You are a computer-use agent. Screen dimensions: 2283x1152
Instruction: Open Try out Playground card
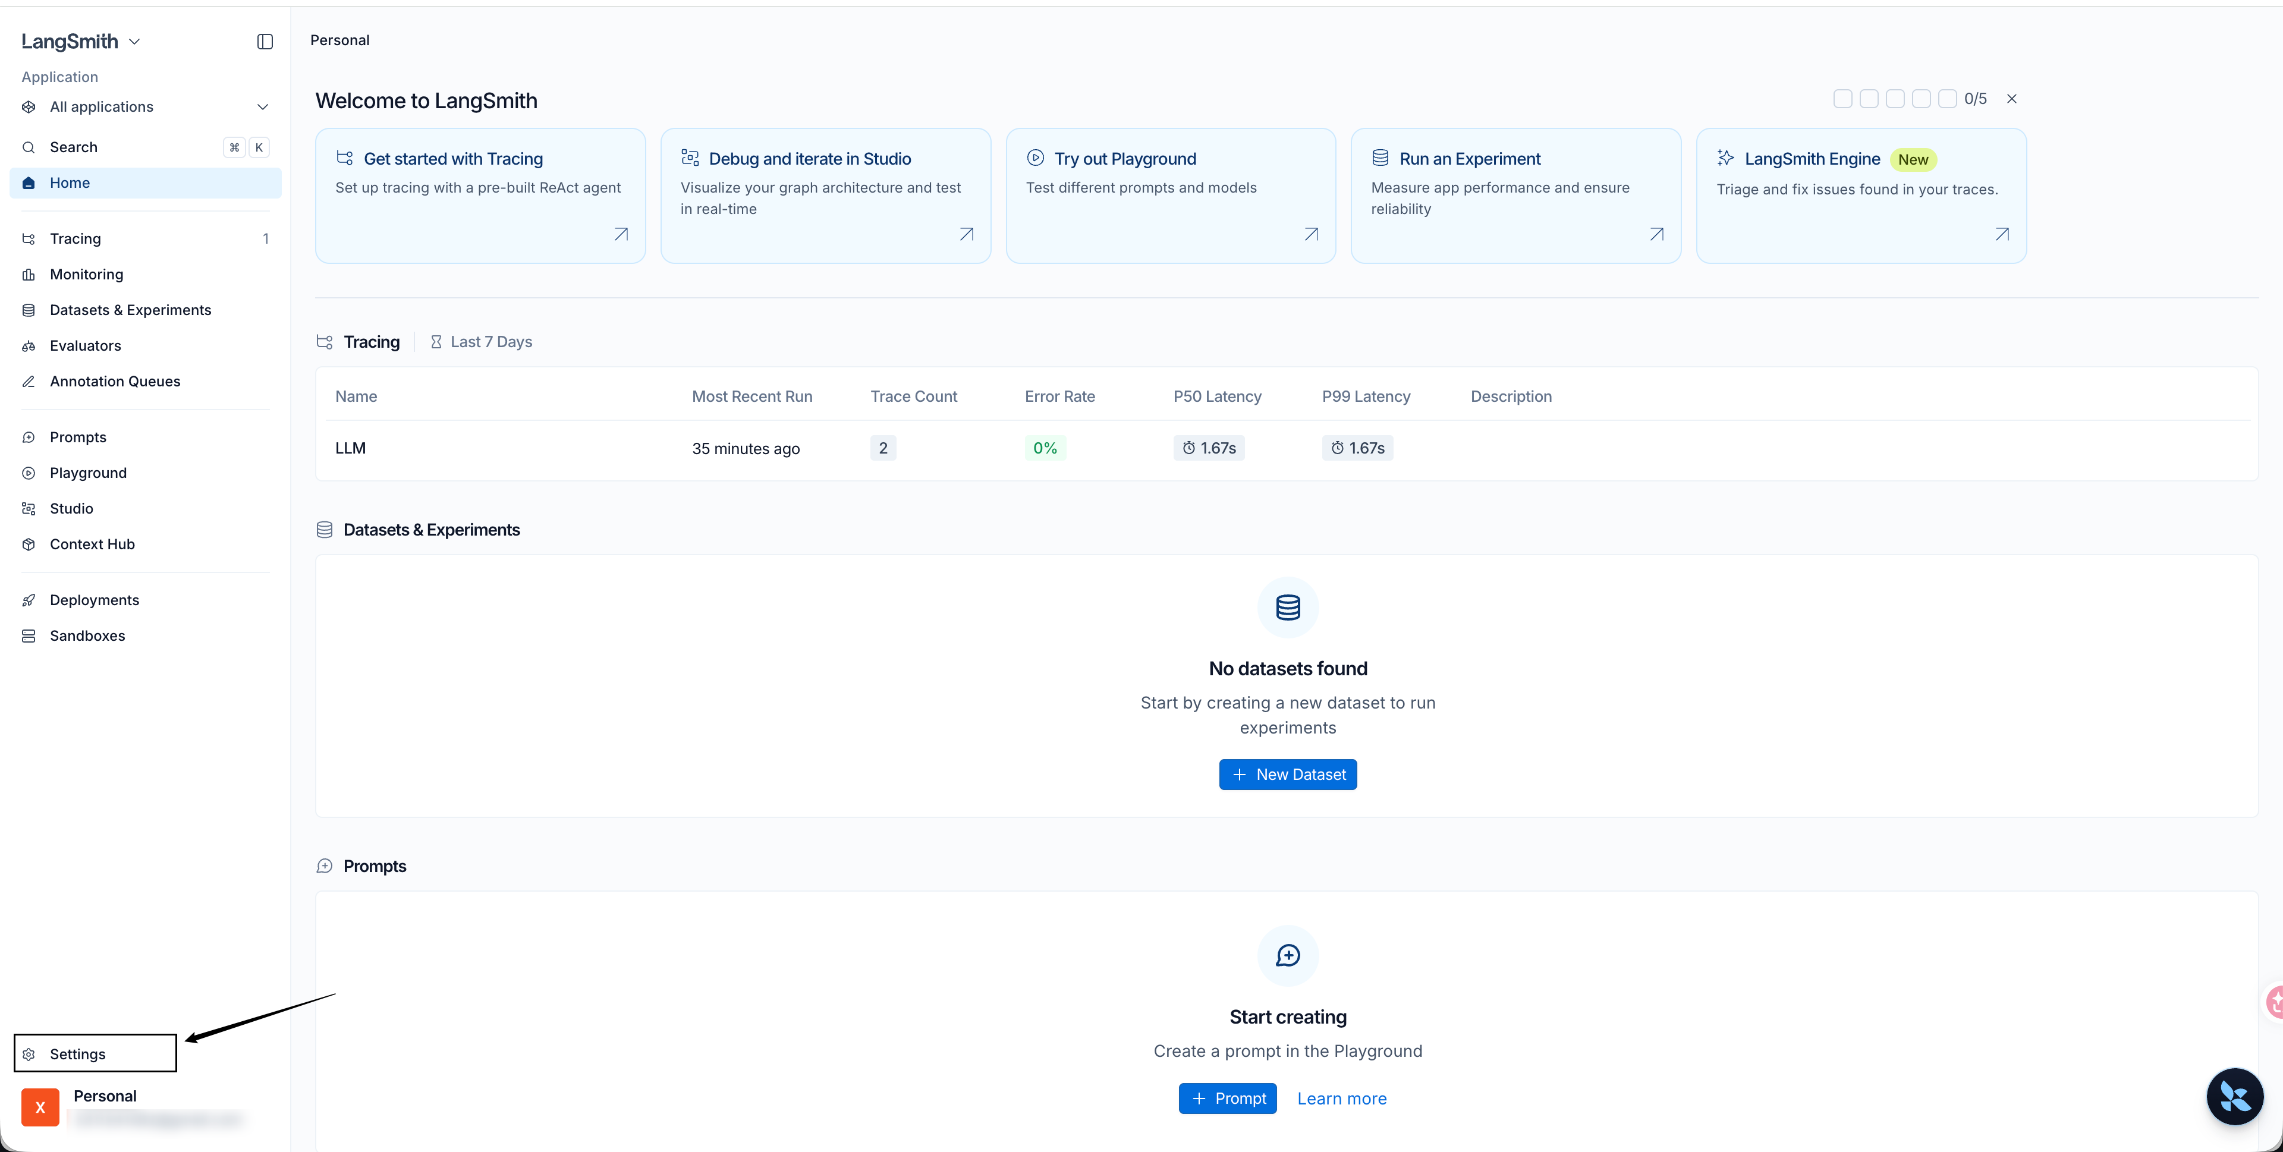click(x=1171, y=196)
